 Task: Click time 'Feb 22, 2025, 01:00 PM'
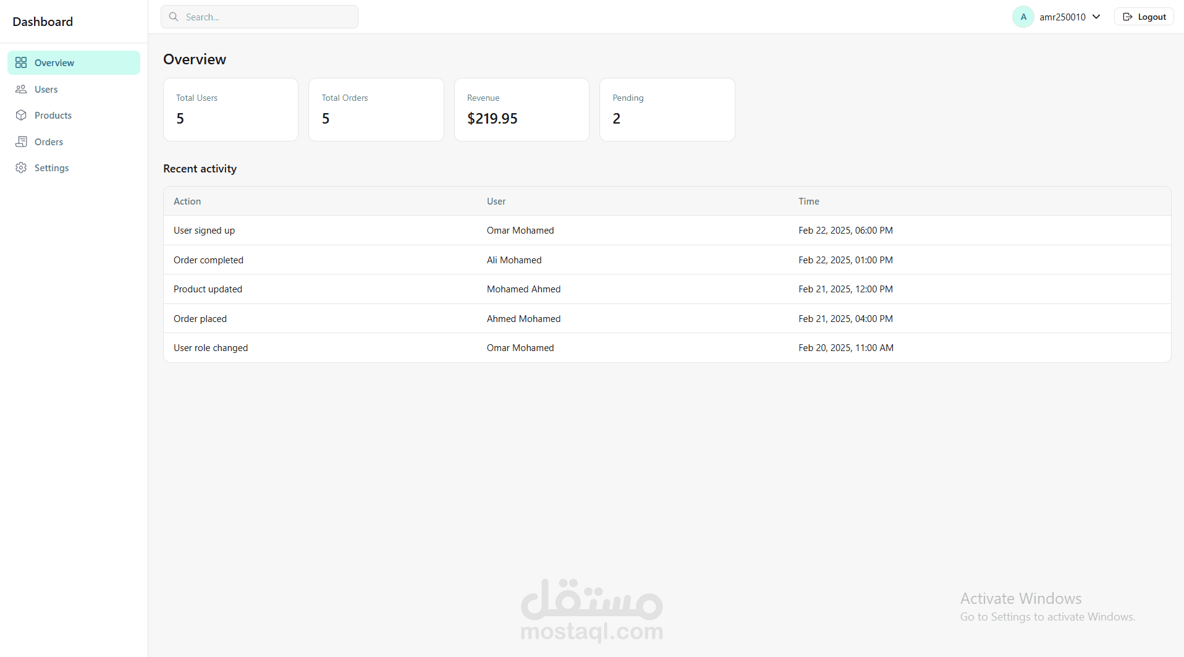coord(845,260)
